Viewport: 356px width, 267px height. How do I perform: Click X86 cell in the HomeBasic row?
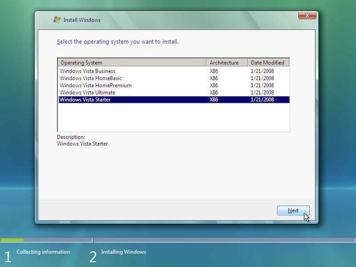(x=214, y=78)
